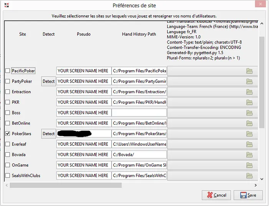Edit Everleaf hand history path
Image resolution: width=269 pixels, height=206 pixels.
click(x=139, y=144)
